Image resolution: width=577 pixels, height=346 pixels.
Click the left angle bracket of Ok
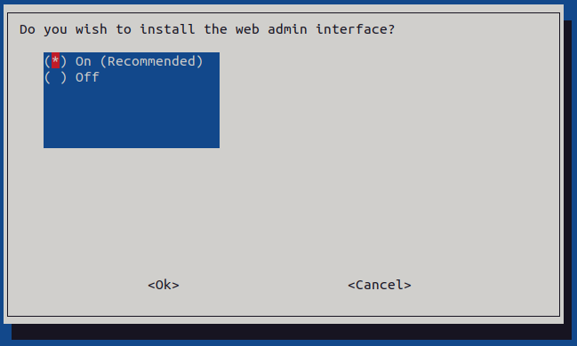[151, 285]
